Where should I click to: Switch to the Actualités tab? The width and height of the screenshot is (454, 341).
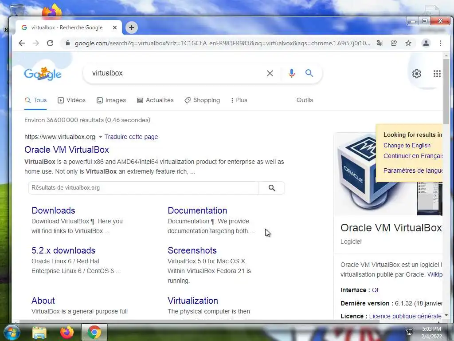click(x=155, y=100)
